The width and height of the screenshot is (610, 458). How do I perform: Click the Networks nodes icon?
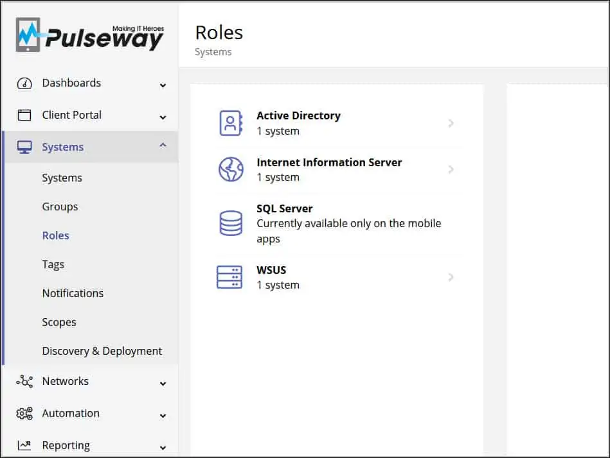pos(24,381)
